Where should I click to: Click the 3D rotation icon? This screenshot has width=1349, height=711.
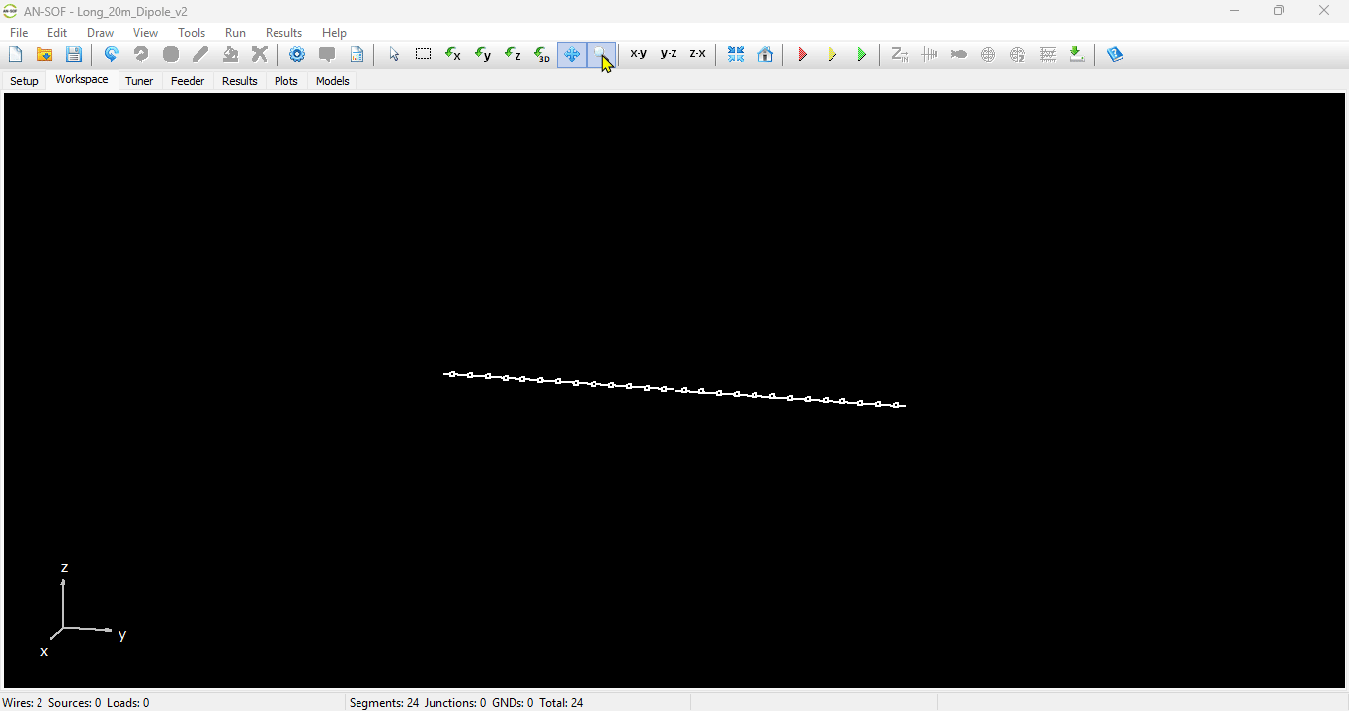(542, 55)
